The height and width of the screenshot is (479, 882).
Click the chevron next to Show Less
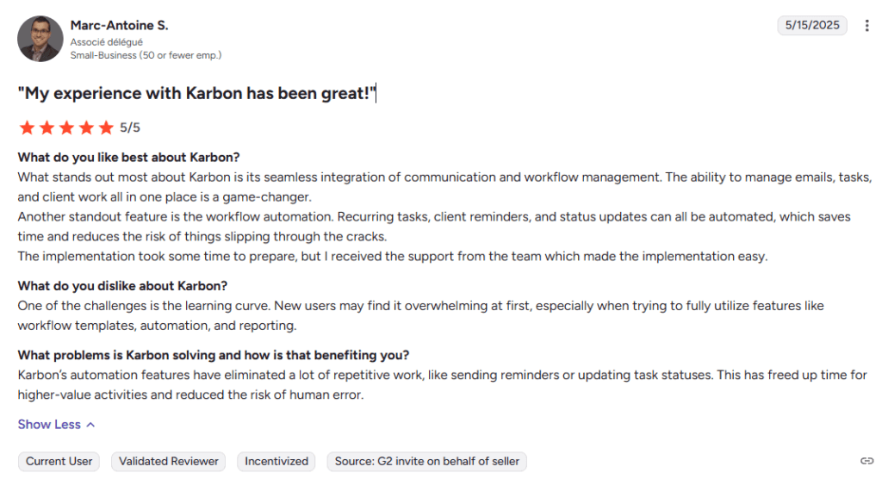tap(90, 425)
